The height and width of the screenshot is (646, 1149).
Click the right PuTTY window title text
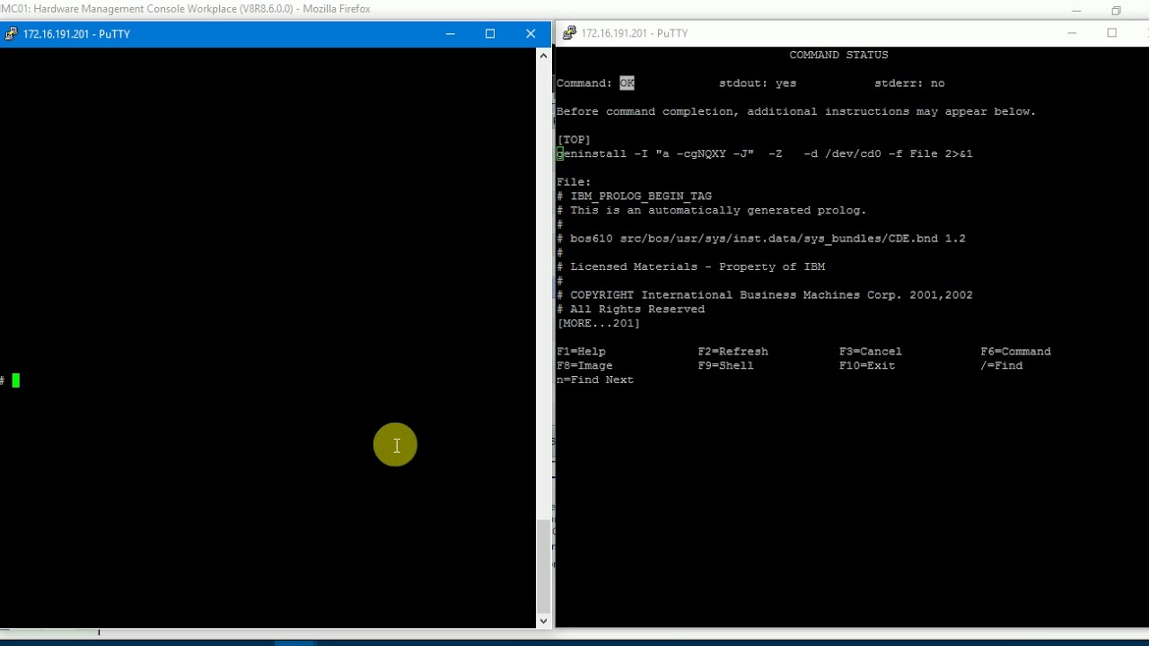(635, 33)
